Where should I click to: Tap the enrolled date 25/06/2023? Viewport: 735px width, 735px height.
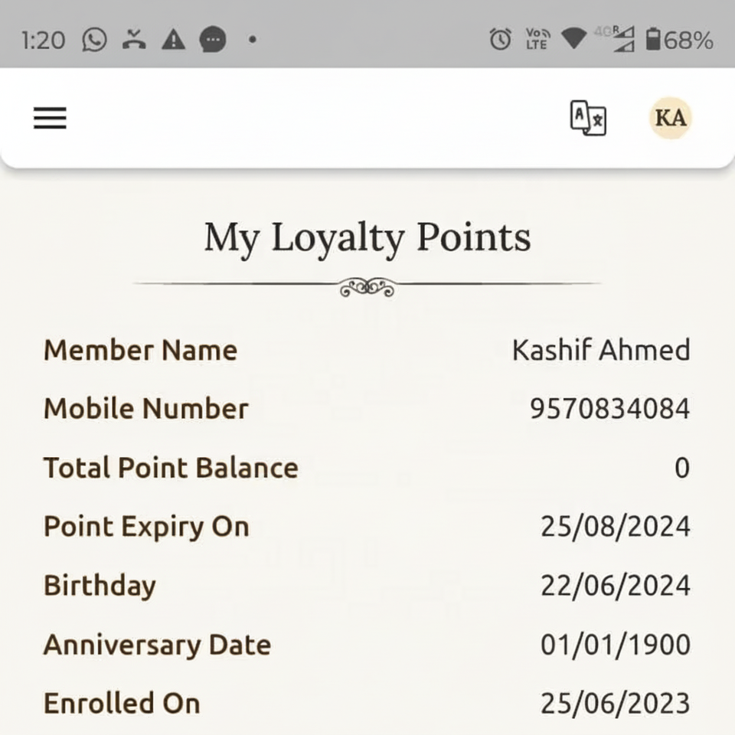[x=615, y=703]
